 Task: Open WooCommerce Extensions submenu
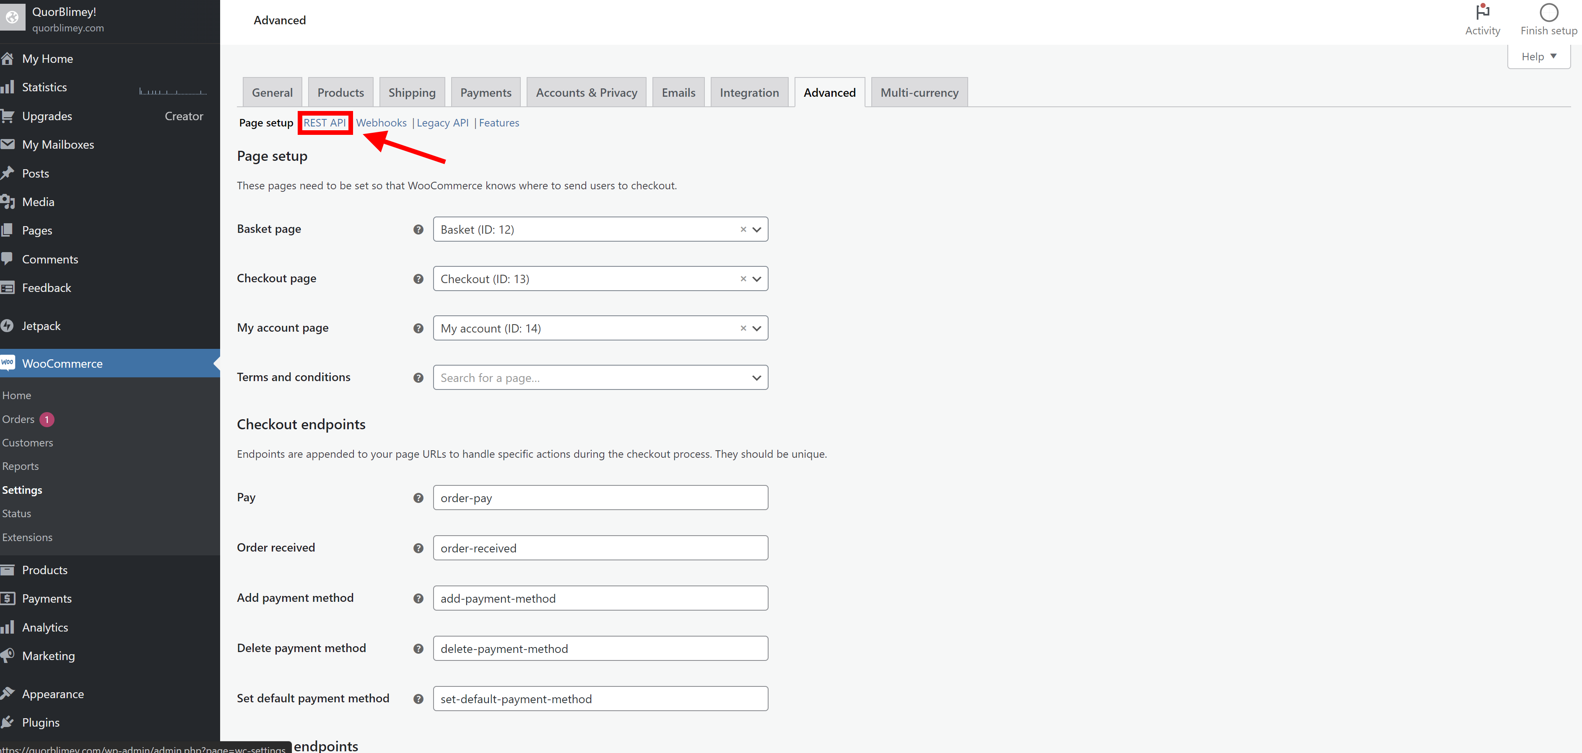point(27,537)
